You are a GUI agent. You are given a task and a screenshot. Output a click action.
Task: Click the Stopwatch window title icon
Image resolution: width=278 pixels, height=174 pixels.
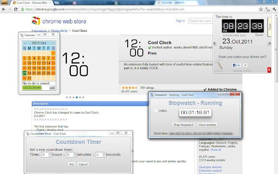152,95
